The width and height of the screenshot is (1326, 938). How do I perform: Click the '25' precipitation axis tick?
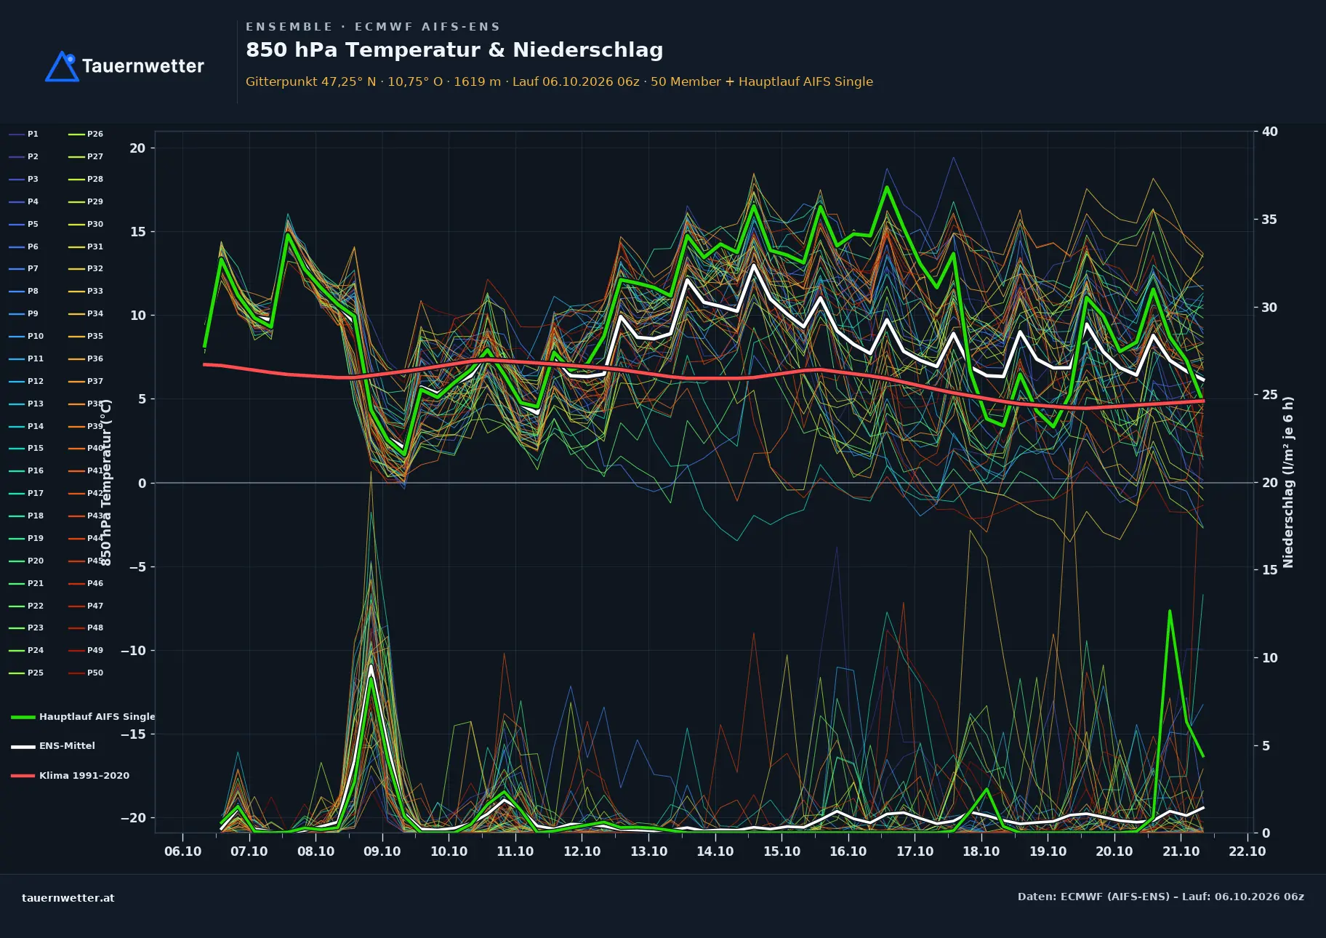[x=1270, y=395]
